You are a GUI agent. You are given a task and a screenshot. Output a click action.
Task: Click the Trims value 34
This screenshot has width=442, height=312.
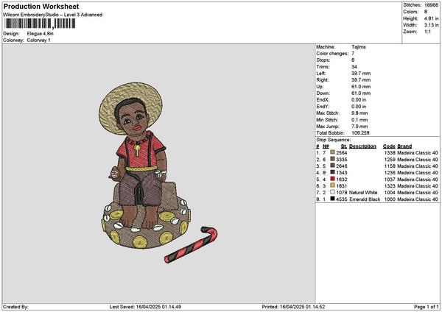tap(354, 67)
